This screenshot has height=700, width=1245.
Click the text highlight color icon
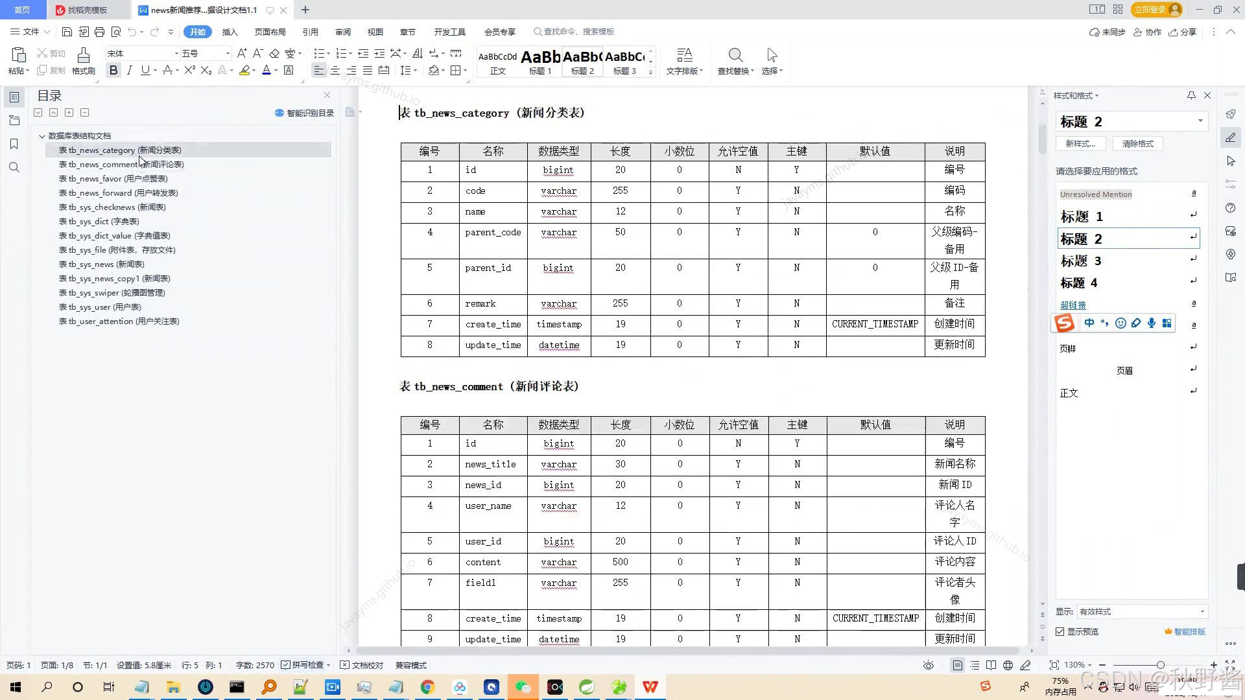coord(244,70)
